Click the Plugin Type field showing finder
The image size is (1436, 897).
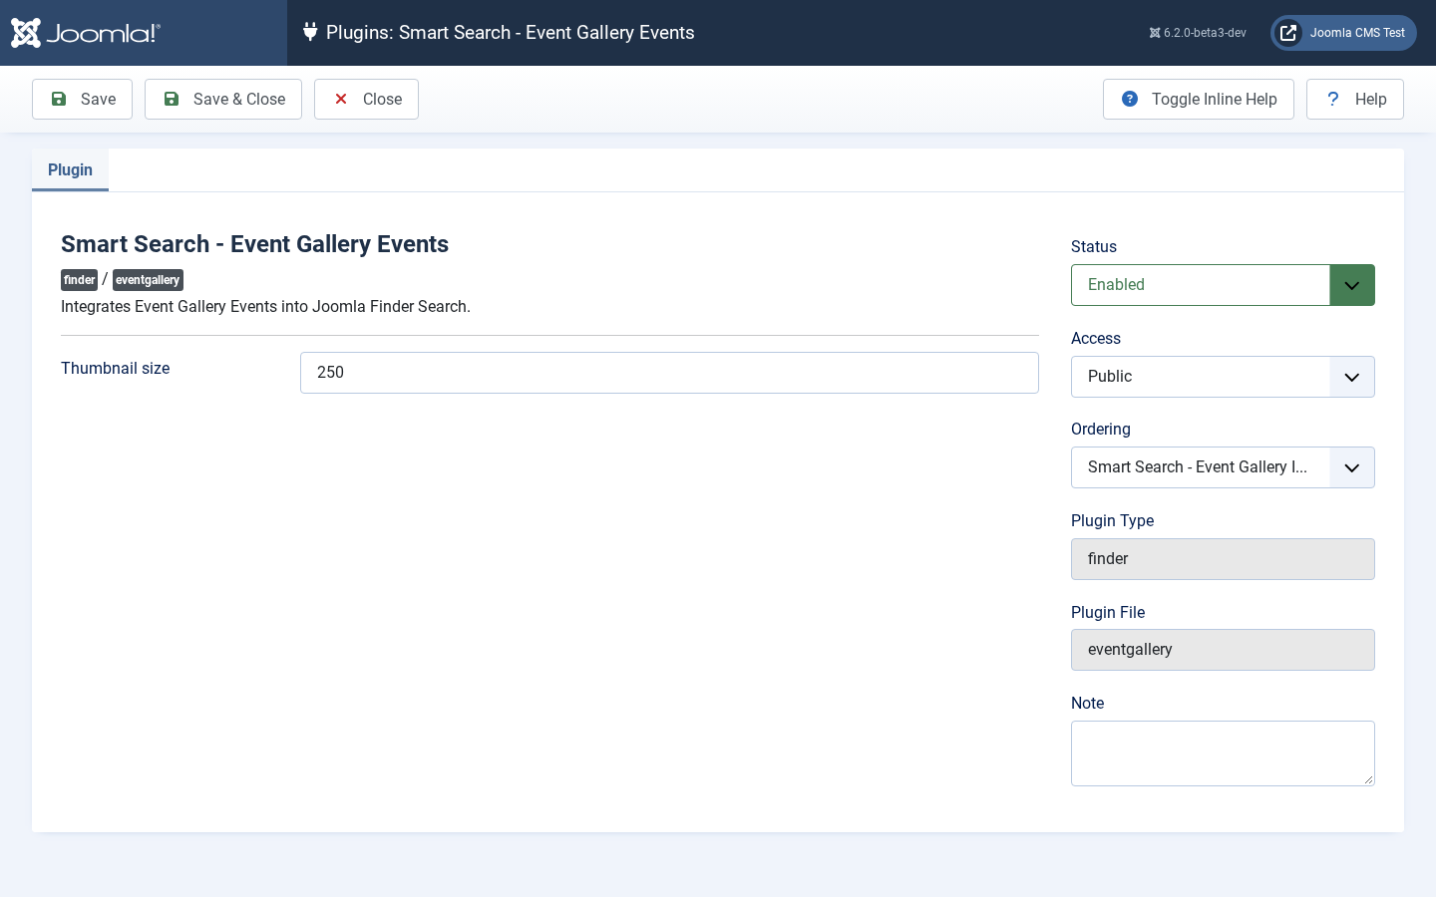click(1223, 559)
